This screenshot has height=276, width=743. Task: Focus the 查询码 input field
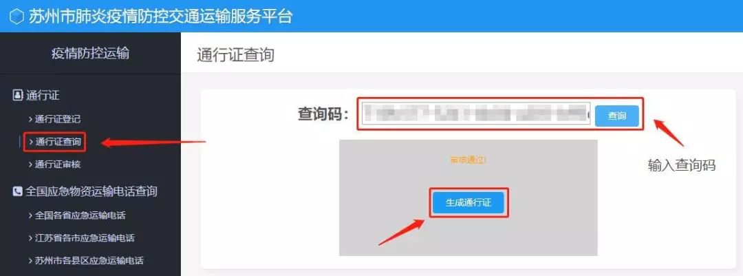476,114
